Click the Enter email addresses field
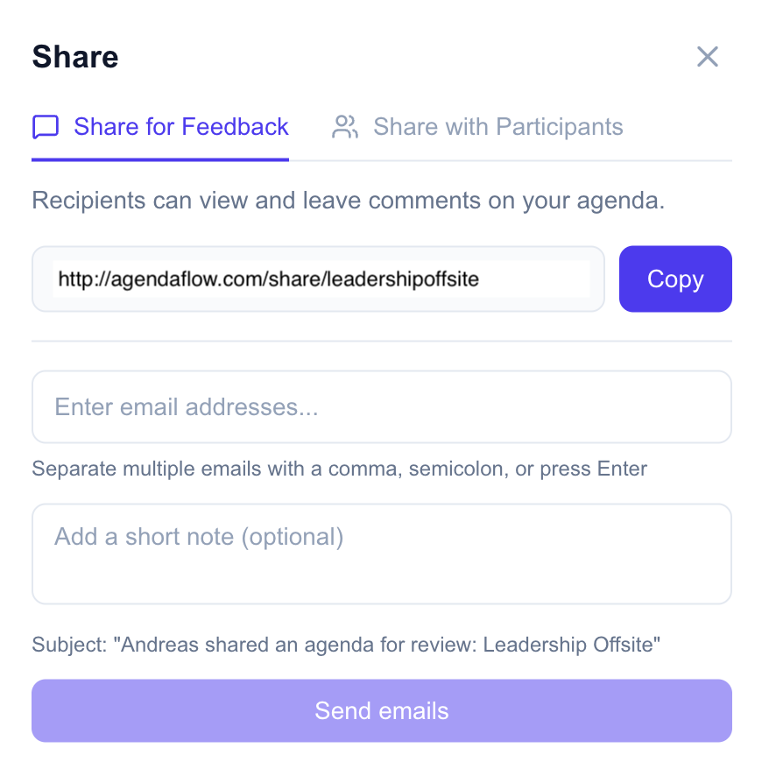Image resolution: width=769 pixels, height=776 pixels. pyautogui.click(x=382, y=407)
